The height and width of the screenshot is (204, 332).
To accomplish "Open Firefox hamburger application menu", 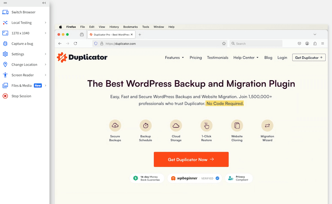I will pyautogui.click(x=323, y=43).
